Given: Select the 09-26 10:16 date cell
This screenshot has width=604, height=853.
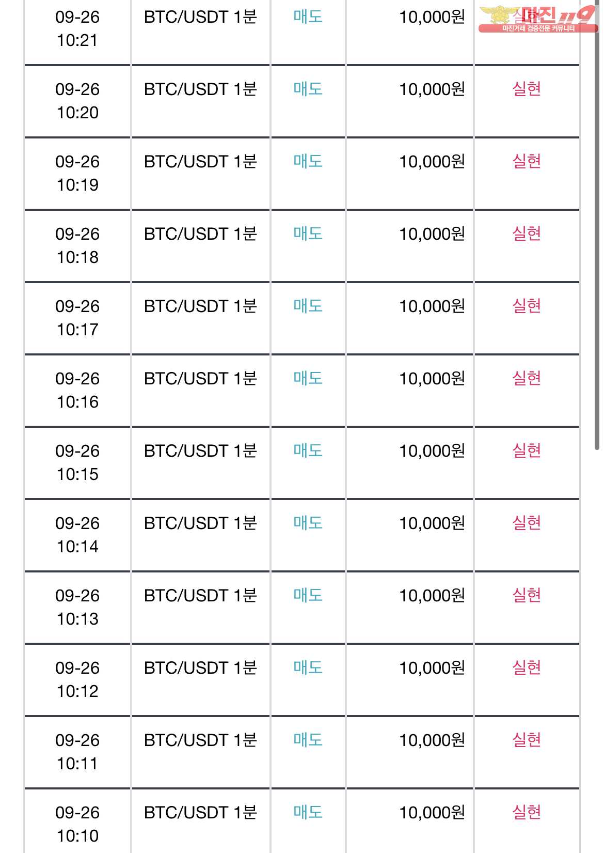Looking at the screenshot, I should point(77,390).
